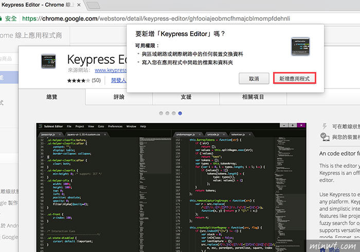Select the jquery-ui-1.10.4.custom.css editor tab
This screenshot has width=360, height=252.
86,135
